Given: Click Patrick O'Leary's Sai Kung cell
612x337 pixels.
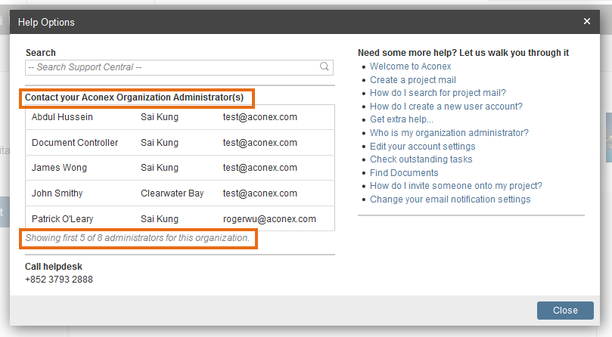Looking at the screenshot, I should click(x=160, y=219).
